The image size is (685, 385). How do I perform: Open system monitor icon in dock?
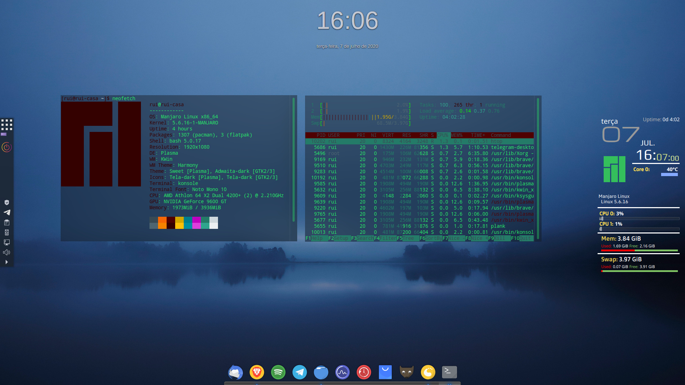point(342,373)
